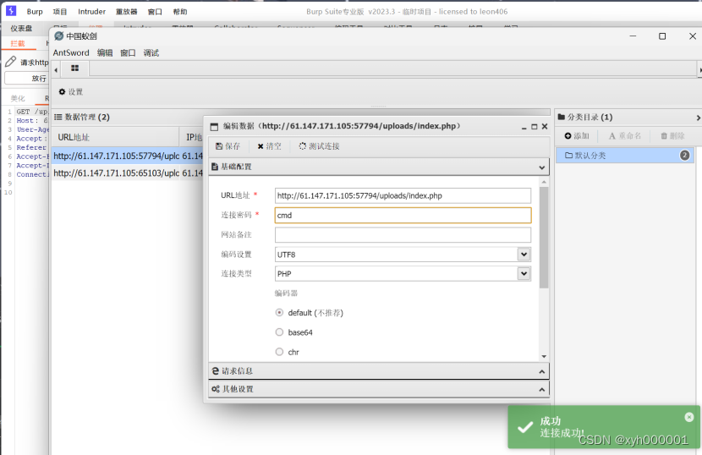Maximize the 编辑数据 dialog
702x455 pixels.
534,127
